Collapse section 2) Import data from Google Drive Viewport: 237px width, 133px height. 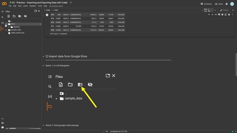pyautogui.click(x=43, y=57)
